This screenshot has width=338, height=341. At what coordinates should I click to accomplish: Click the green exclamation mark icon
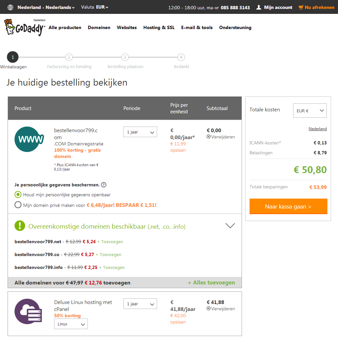(20, 226)
